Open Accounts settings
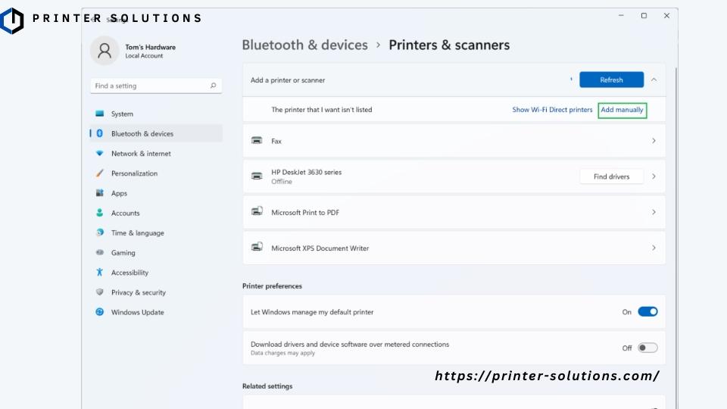 point(156,213)
